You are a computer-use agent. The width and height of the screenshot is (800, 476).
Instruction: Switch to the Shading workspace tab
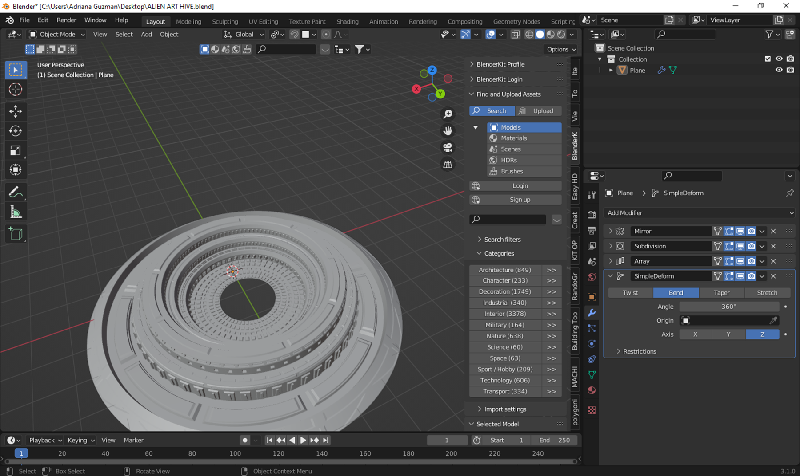pyautogui.click(x=347, y=21)
